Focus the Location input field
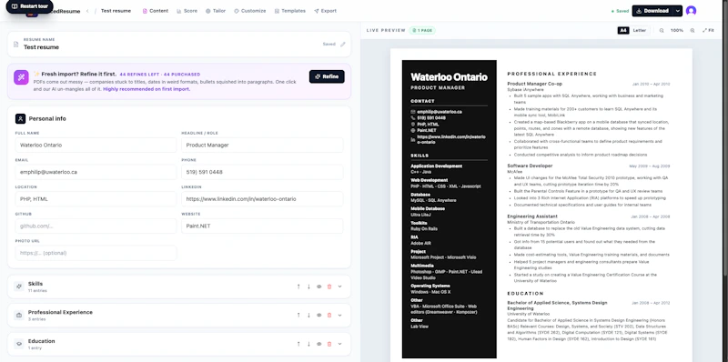 click(96, 199)
